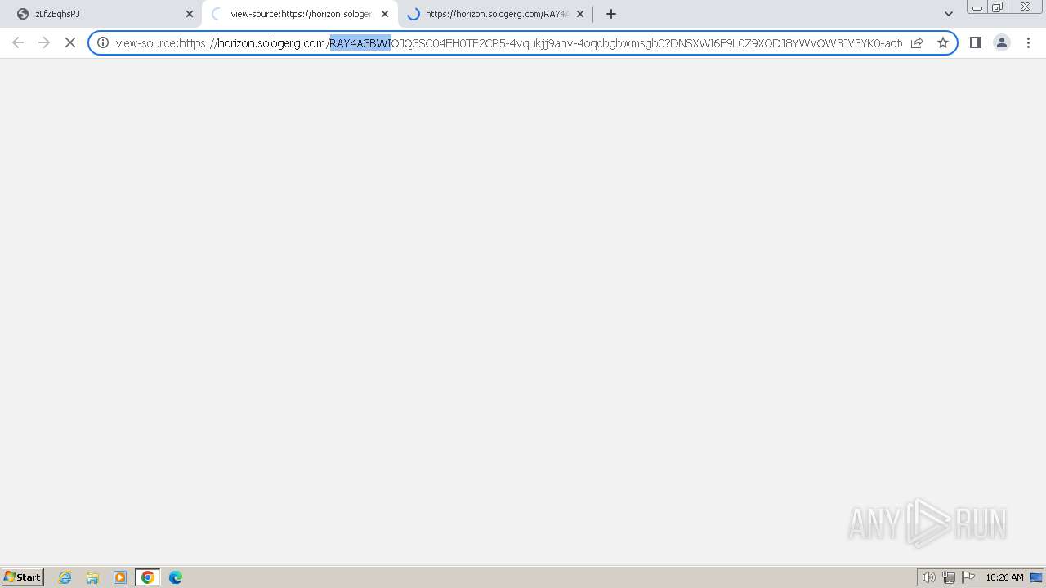Open Chrome's three-dot menu
This screenshot has height=588, width=1046.
tap(1028, 42)
